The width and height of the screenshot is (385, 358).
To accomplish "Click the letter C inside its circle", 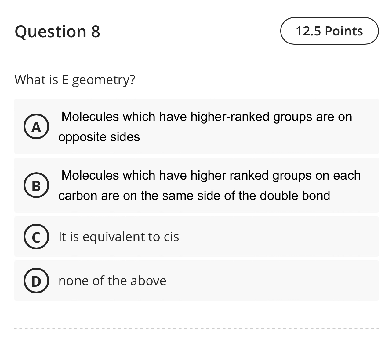I will tap(36, 237).
